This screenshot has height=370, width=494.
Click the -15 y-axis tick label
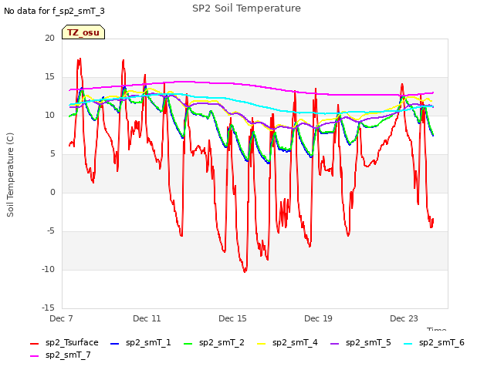(49, 308)
